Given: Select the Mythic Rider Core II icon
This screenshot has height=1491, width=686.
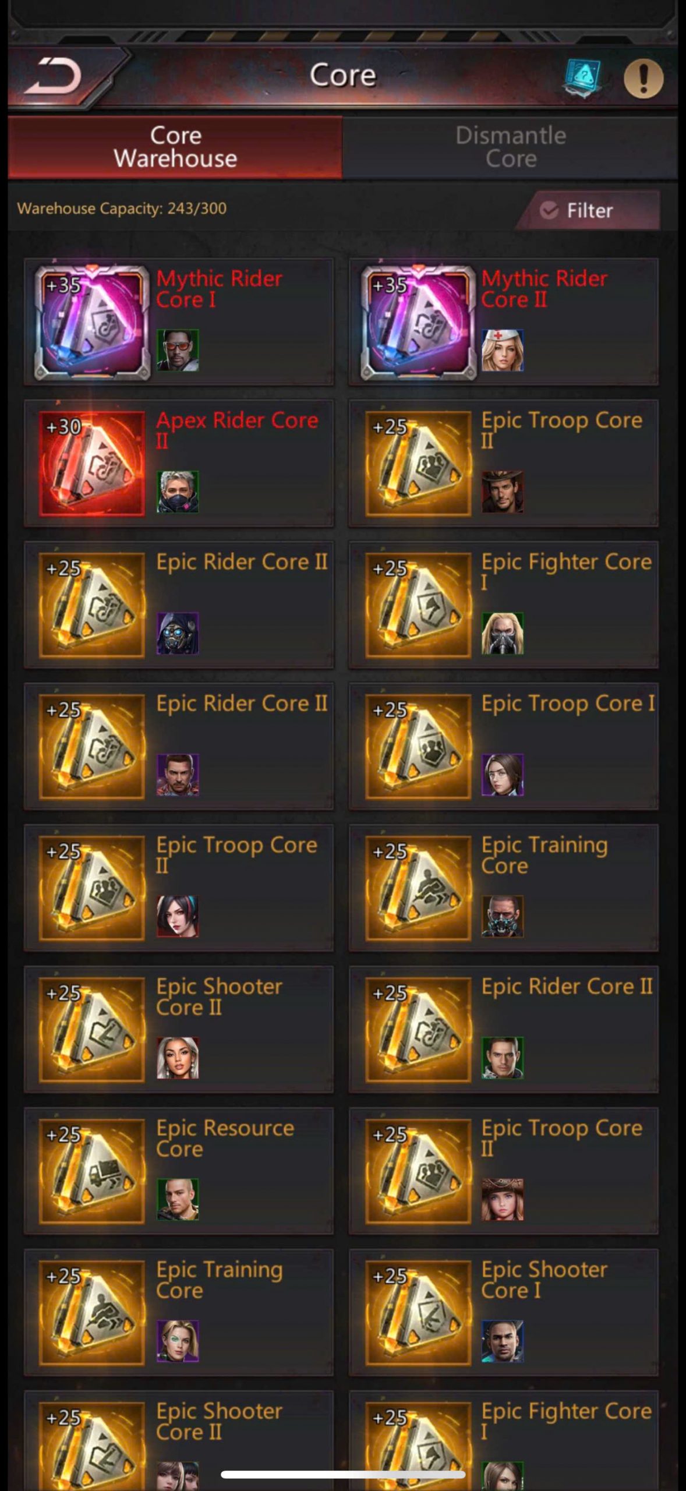Looking at the screenshot, I should point(418,321).
